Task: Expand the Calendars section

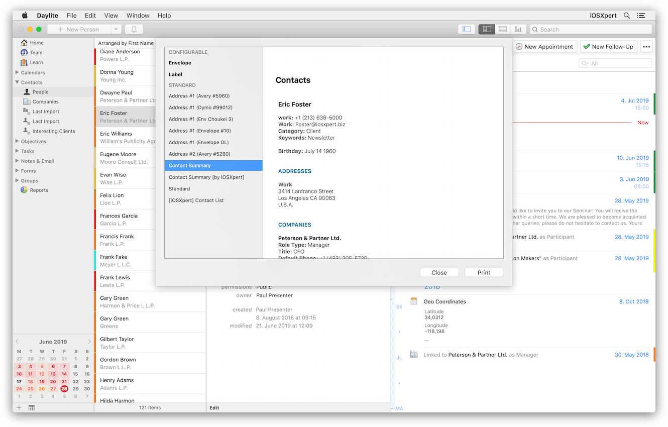Action: (x=17, y=72)
